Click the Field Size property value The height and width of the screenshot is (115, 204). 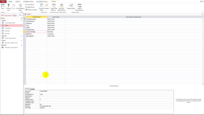pos(106,91)
